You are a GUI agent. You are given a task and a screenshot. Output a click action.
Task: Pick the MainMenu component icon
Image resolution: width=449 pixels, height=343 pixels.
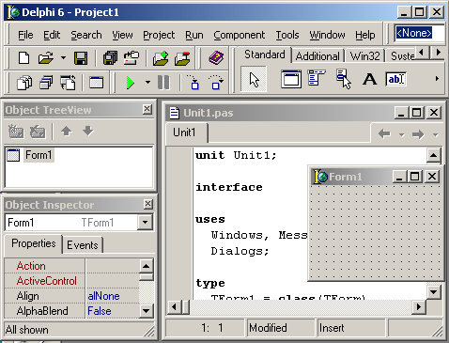317,78
